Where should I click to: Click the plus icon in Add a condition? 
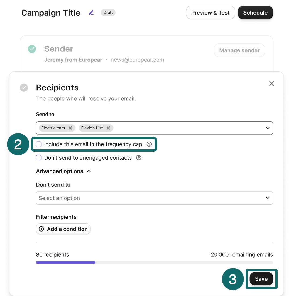coord(41,229)
